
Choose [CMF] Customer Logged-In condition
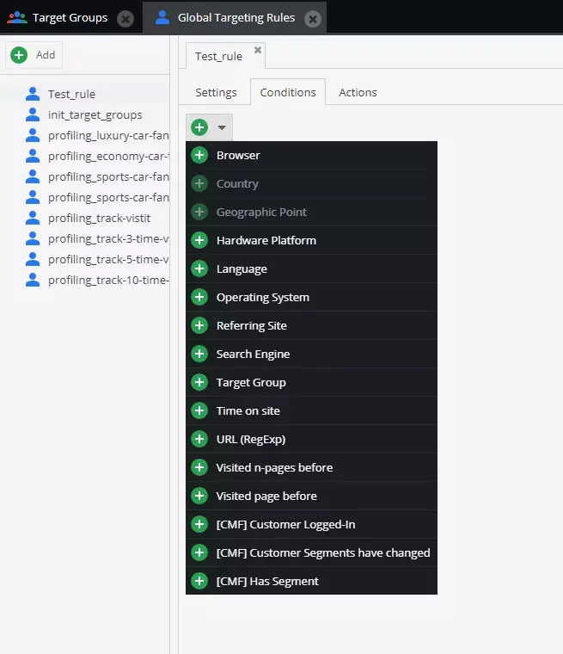click(311, 524)
